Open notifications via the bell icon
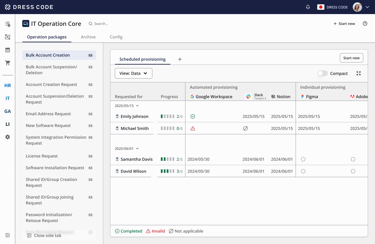 (308, 7)
